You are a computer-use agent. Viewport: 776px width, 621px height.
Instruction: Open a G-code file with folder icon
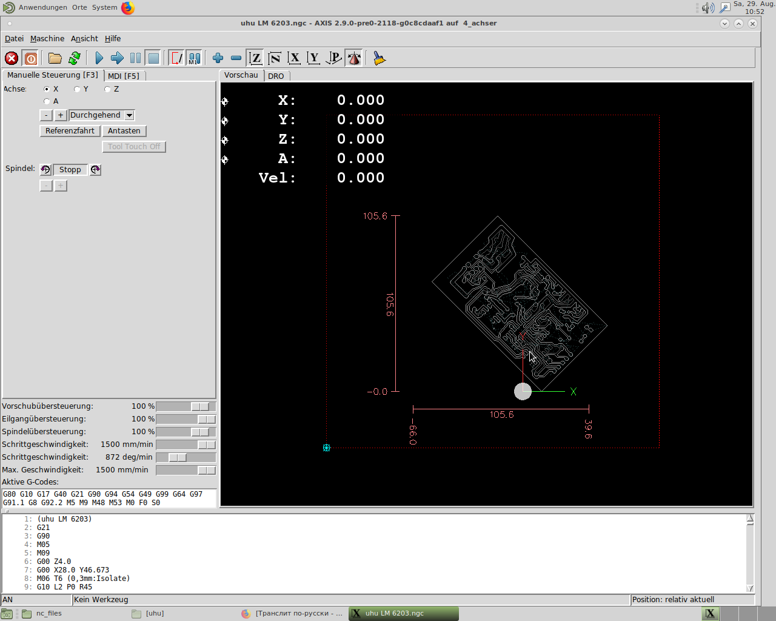55,58
